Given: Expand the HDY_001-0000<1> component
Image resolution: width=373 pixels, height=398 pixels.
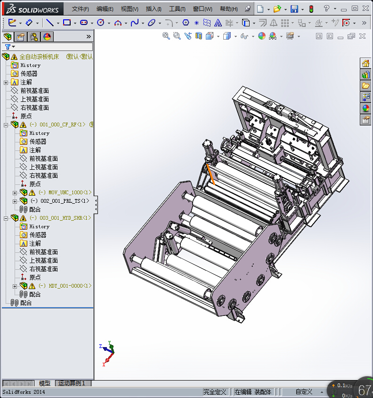Looking at the screenshot, I should coord(15,286).
